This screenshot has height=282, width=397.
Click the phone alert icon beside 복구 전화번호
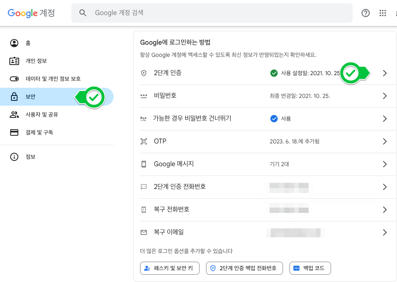(x=144, y=210)
